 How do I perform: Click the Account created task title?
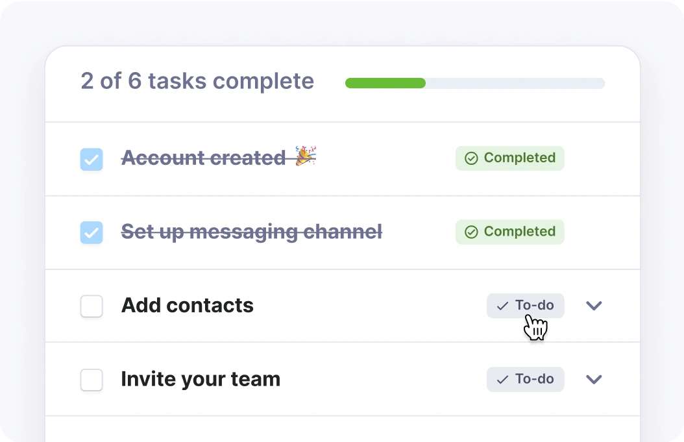(203, 158)
